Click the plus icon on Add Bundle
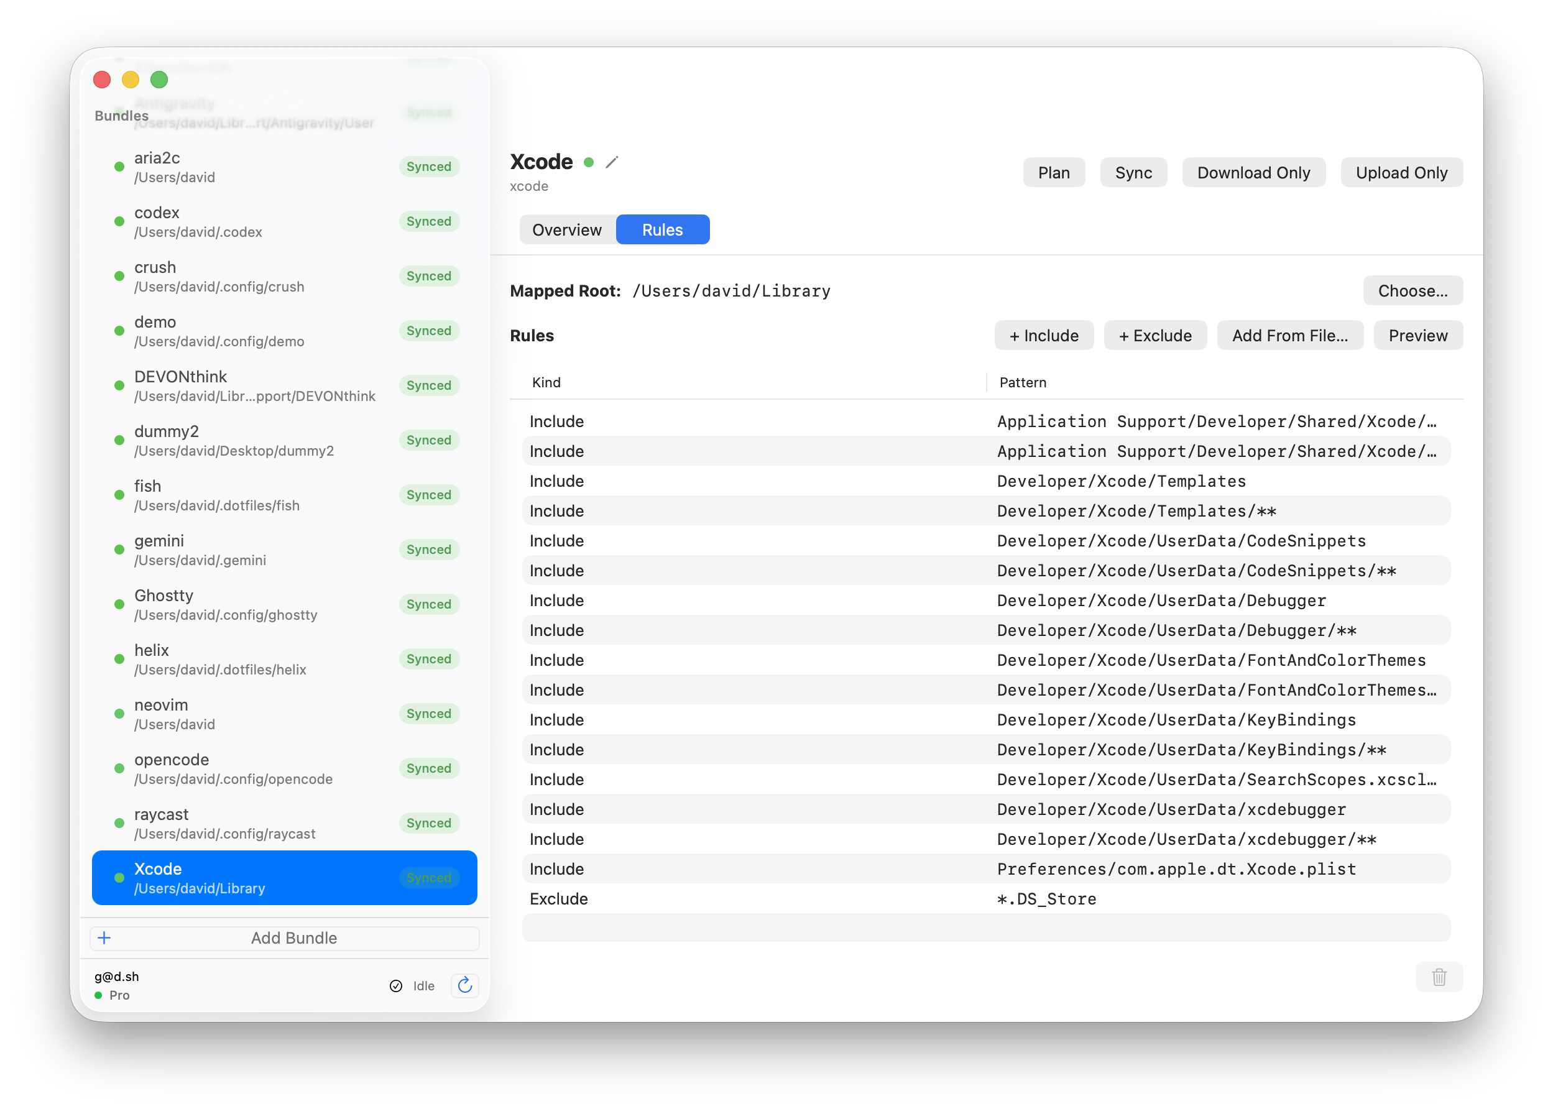1553x1114 pixels. pyautogui.click(x=104, y=938)
